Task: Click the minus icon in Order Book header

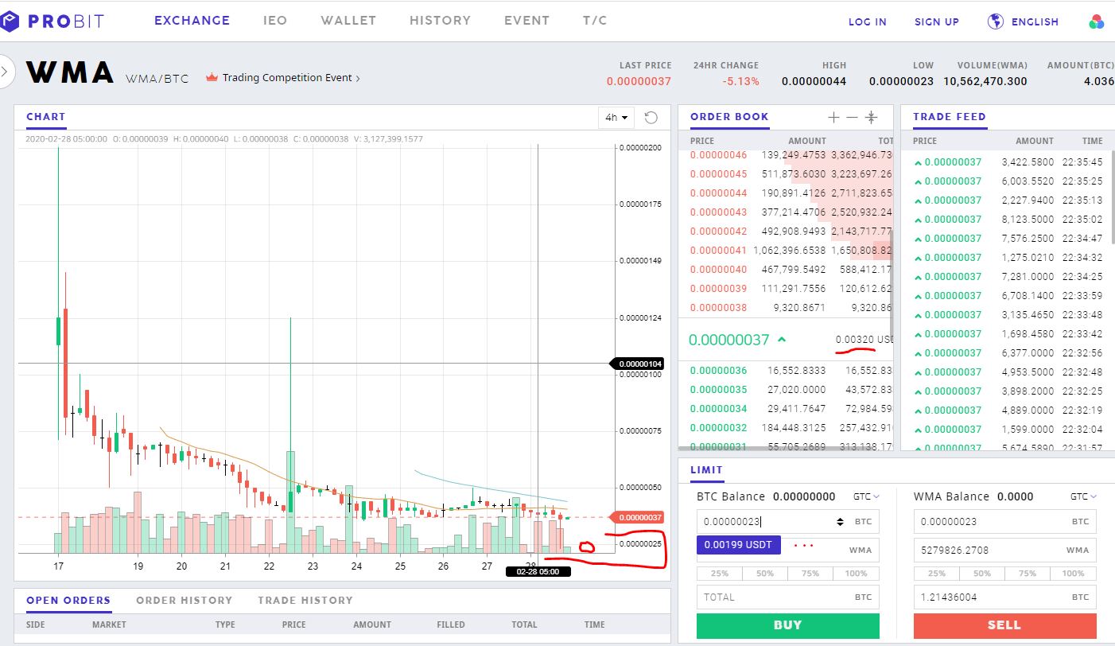Action: [852, 117]
